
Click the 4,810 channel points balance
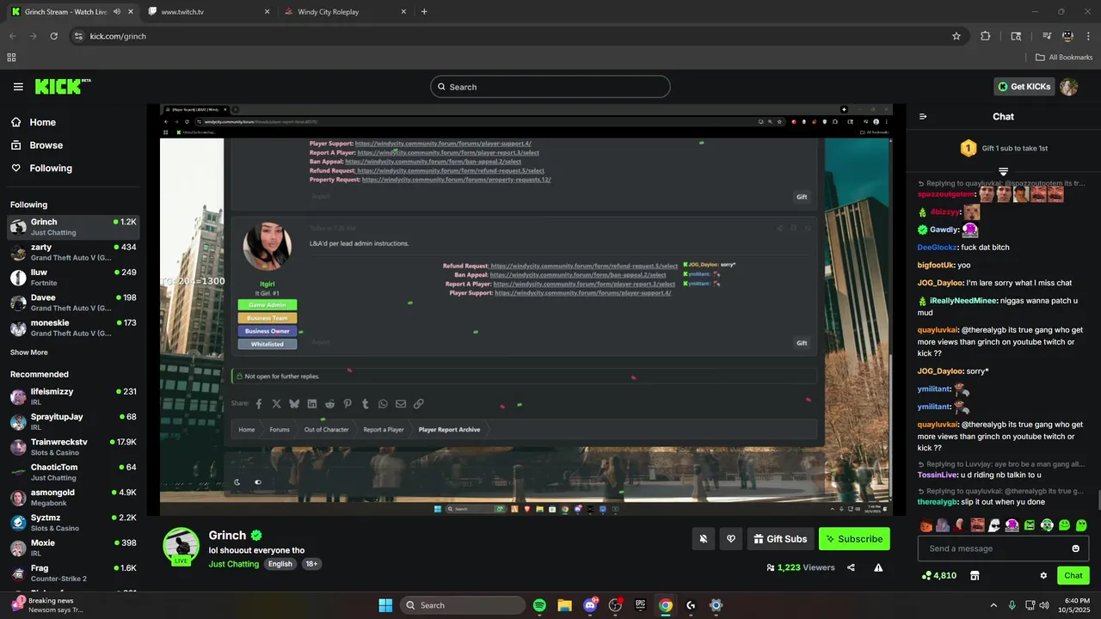coord(938,575)
